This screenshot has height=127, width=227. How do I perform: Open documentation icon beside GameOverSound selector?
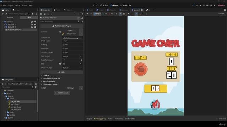coord(82,18)
